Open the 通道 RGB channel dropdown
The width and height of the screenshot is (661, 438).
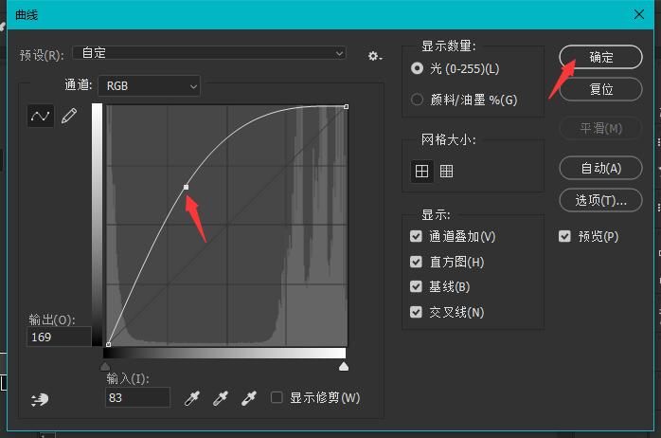click(x=150, y=86)
